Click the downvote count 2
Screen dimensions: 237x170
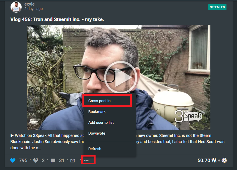click(43, 160)
